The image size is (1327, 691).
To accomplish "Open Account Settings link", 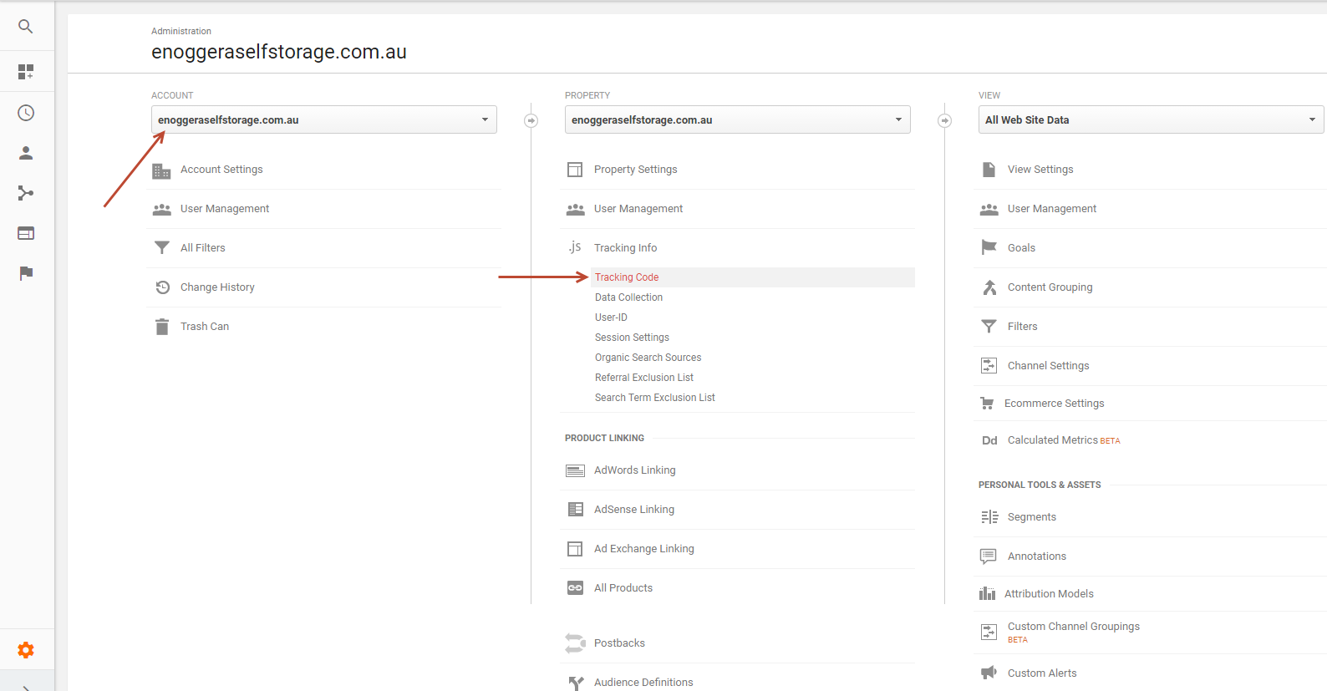I will click(221, 170).
